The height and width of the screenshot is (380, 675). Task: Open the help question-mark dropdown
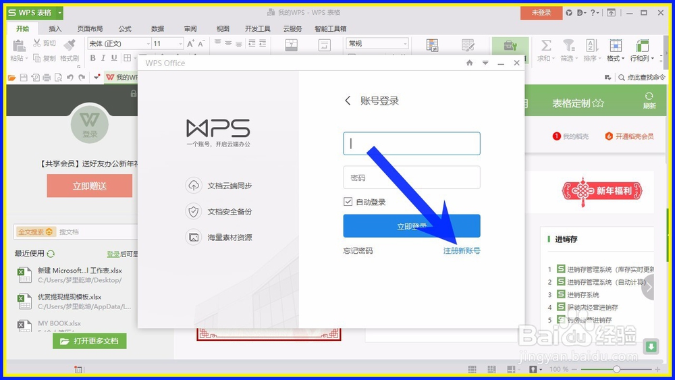point(595,13)
